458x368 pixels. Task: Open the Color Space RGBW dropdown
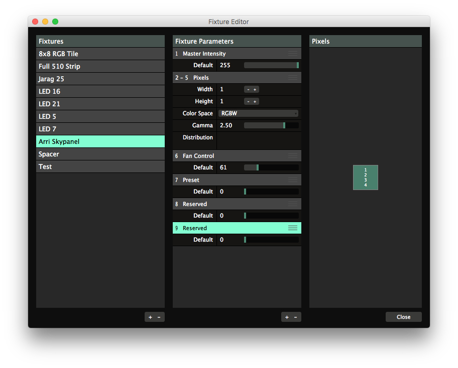tap(259, 113)
